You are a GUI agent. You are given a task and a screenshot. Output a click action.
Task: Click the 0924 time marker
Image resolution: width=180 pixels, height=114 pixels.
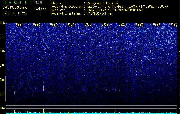click(71, 24)
